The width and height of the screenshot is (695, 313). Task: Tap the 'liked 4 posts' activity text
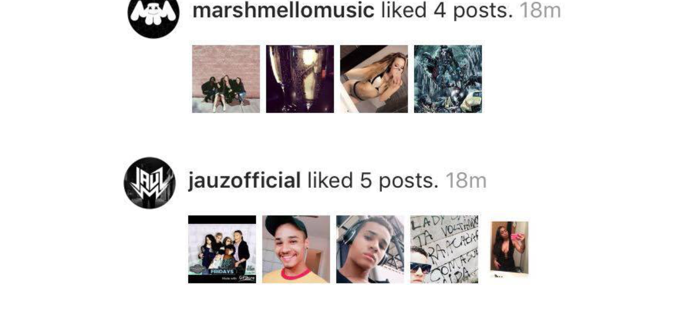click(447, 10)
